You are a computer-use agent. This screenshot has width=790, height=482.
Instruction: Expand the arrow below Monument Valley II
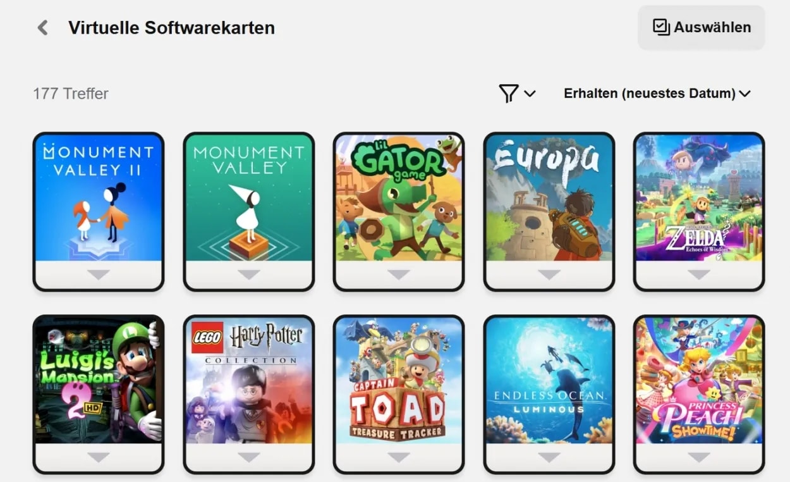click(99, 275)
